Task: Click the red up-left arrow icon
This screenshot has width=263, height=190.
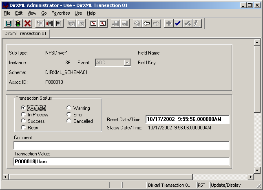Action: 103,24
